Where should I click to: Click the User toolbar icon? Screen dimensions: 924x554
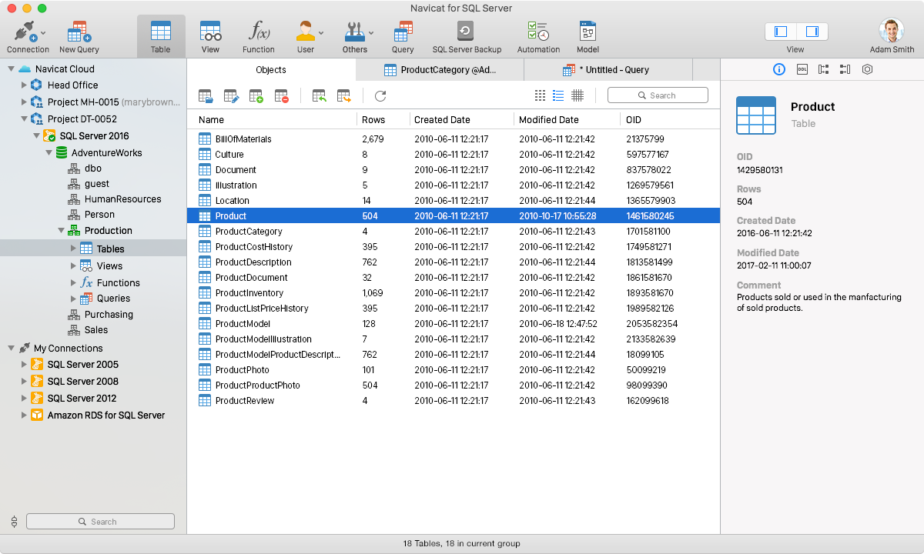click(x=305, y=32)
